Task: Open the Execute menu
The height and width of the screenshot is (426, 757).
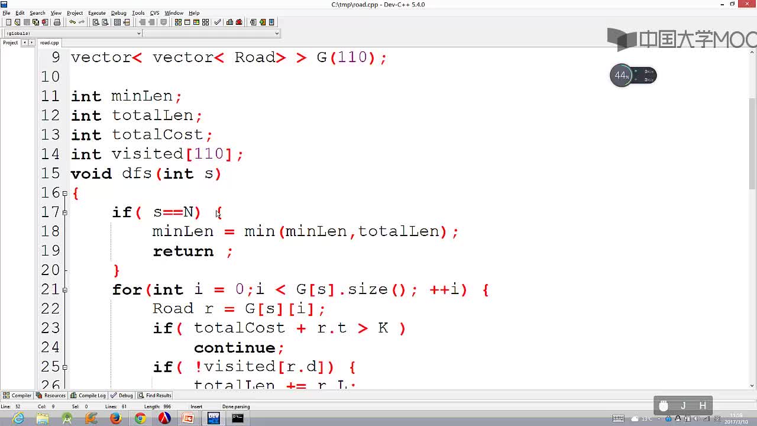Action: pos(96,13)
